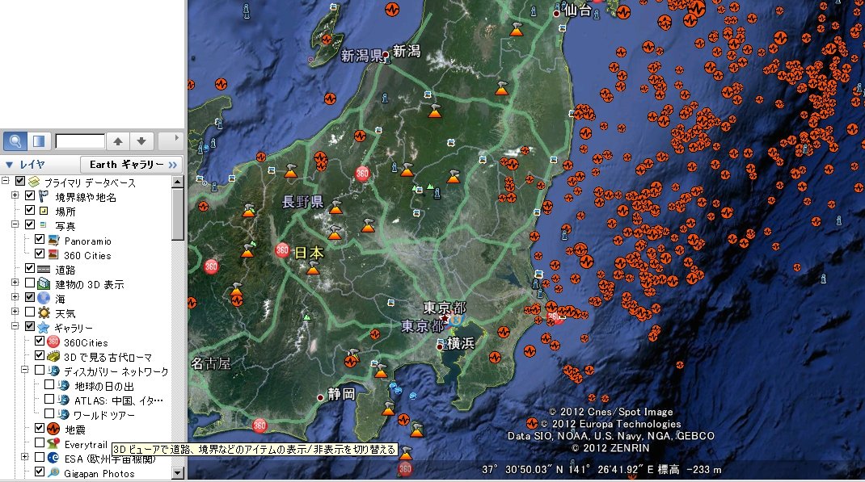This screenshot has height=482, width=865.
Task: Enable the 天気 weather layer checkbox
Action: pos(30,312)
